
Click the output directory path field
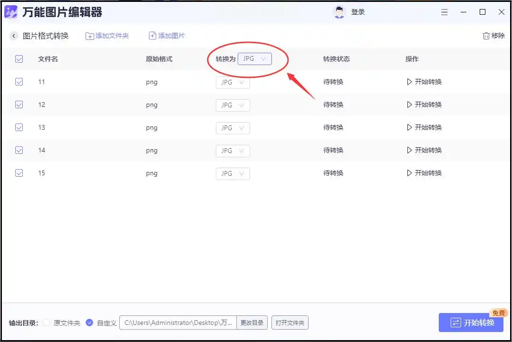click(178, 323)
